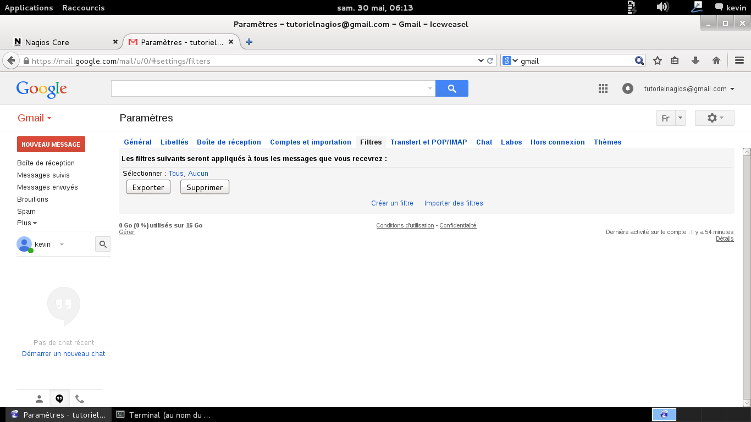This screenshot has height=422, width=751.
Task: Open the phone calls icon
Action: pyautogui.click(x=80, y=399)
